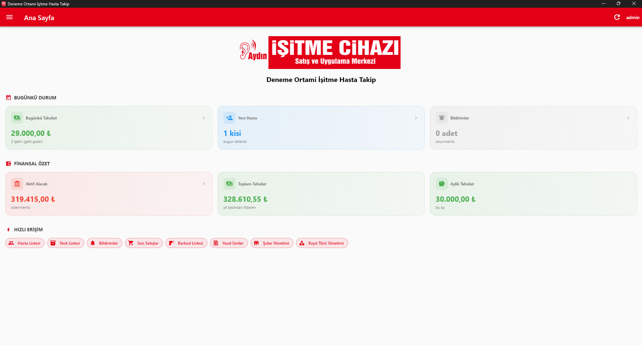Select Yasal İzinler shortcut chip
This screenshot has height=345, width=642.
229,243
